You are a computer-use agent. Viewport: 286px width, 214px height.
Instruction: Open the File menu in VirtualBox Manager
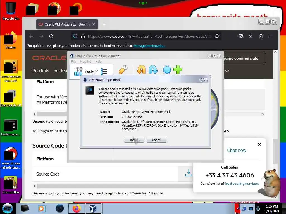(73, 62)
